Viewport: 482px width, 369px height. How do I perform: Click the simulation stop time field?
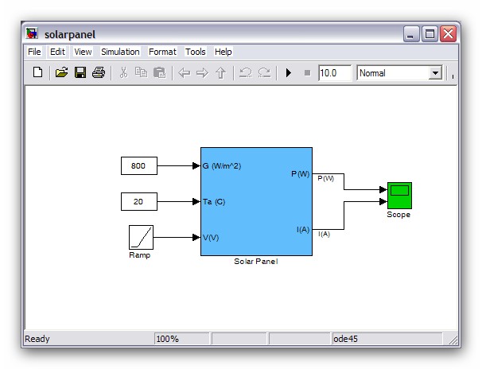tap(334, 73)
